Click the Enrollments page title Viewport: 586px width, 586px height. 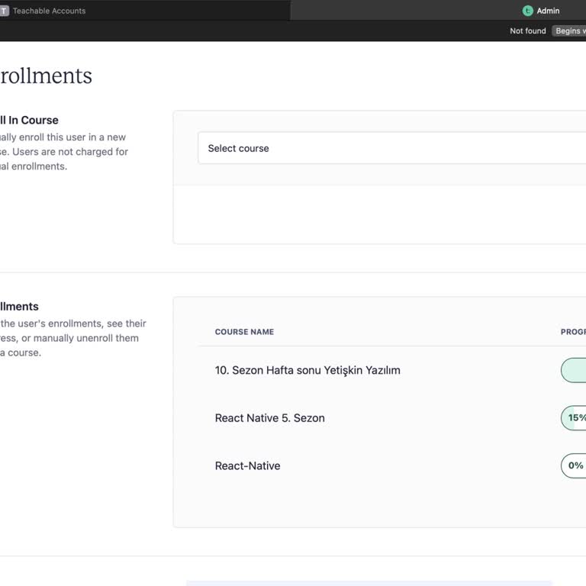[x=46, y=76]
